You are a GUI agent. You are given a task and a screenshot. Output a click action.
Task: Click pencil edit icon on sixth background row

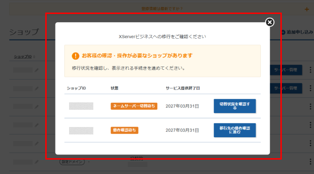pos(37,162)
